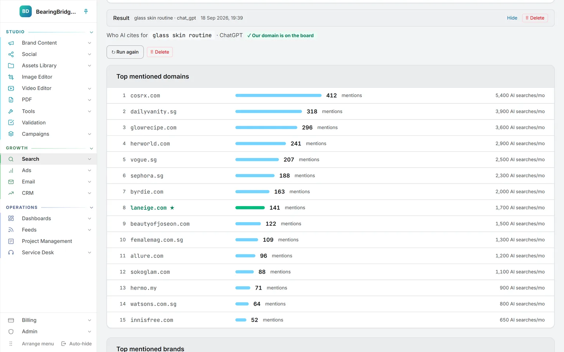This screenshot has height=352, width=564.
Task: Click the Email envelope icon
Action: [11, 182]
